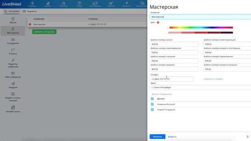Edit the Шаблон номера возврата поставщику field
The width and height of the screenshot is (251, 141).
[227, 52]
